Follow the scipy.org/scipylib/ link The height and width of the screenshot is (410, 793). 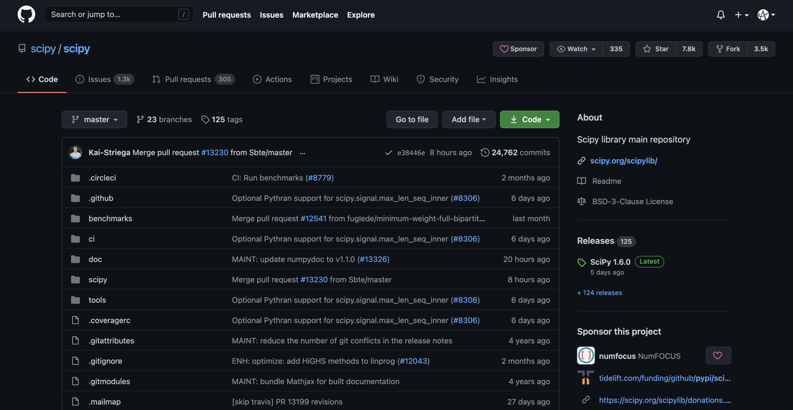coord(623,161)
